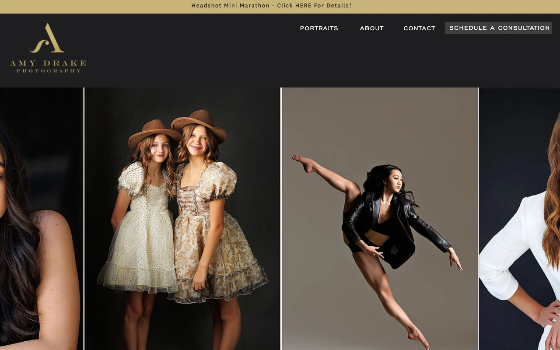Image resolution: width=560 pixels, height=350 pixels.
Task: Open the Contact page
Action: pyautogui.click(x=419, y=28)
